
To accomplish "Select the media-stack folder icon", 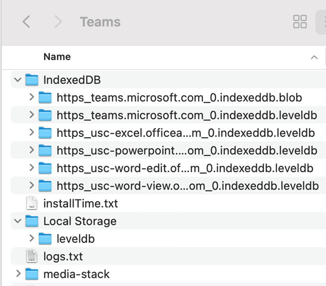I will 32,274.
